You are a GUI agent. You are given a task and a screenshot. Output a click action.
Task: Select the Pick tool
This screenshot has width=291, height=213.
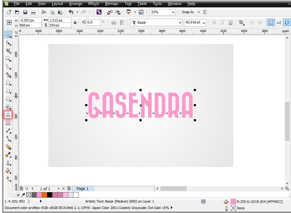(x=8, y=34)
